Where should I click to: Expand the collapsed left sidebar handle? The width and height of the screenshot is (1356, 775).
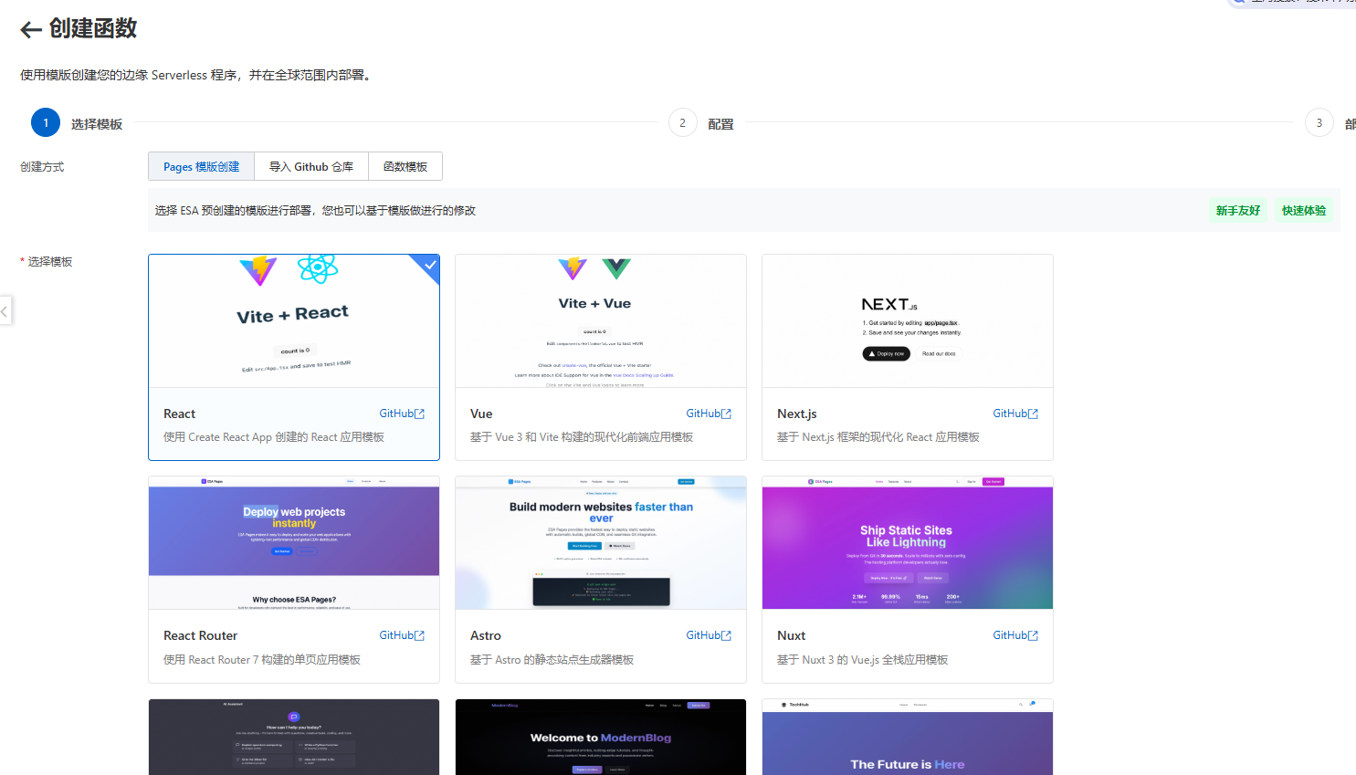[x=5, y=311]
